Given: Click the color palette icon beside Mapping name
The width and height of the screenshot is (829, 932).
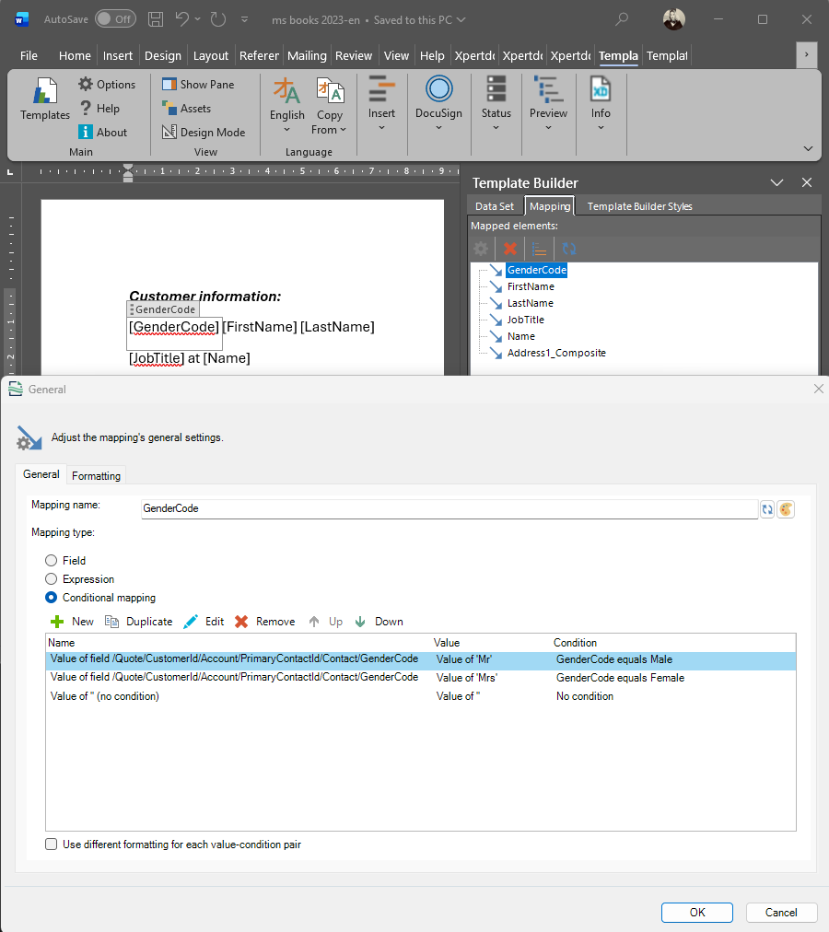Looking at the screenshot, I should (786, 509).
